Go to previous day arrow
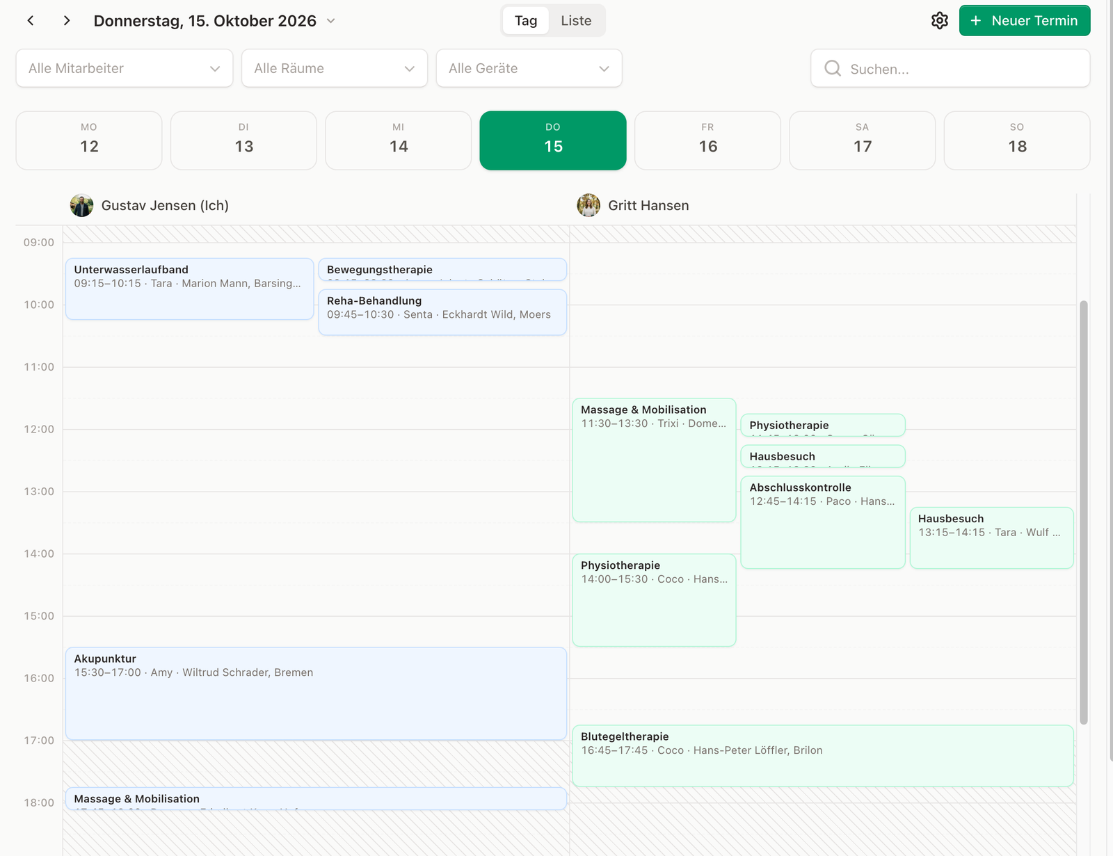Viewport: 1113px width, 856px height. [31, 21]
